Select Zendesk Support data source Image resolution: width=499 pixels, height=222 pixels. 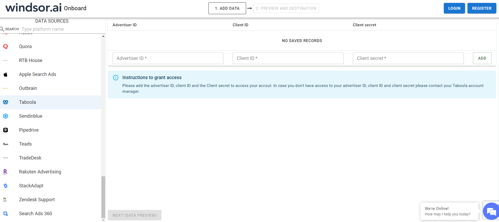coord(50,200)
